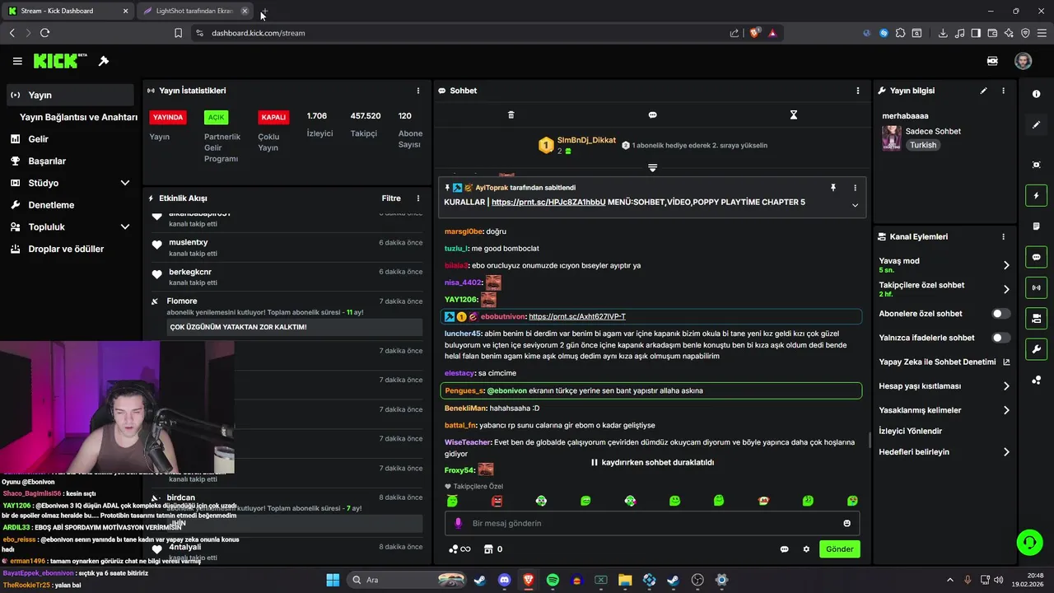Open the hamburger menu beside the Kick logo
The image size is (1054, 593).
click(x=17, y=61)
